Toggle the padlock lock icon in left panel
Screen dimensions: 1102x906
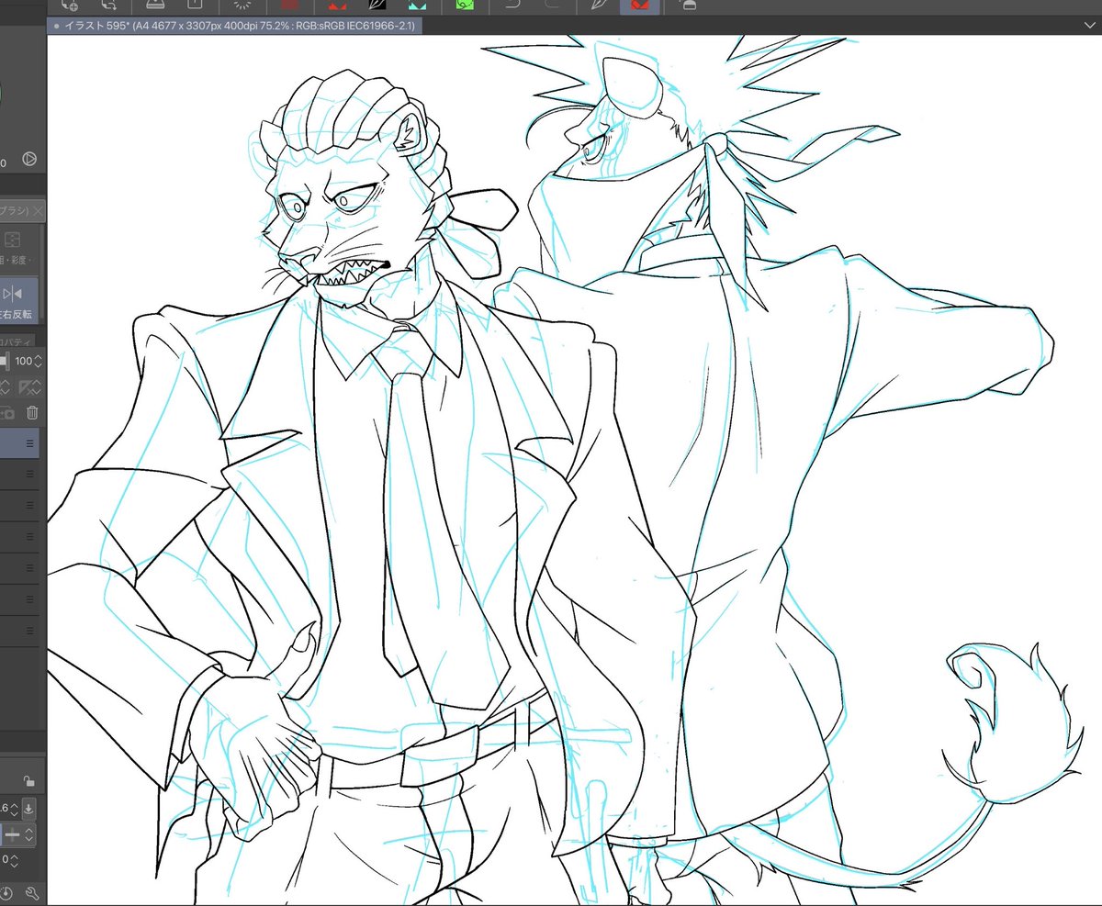tap(29, 781)
